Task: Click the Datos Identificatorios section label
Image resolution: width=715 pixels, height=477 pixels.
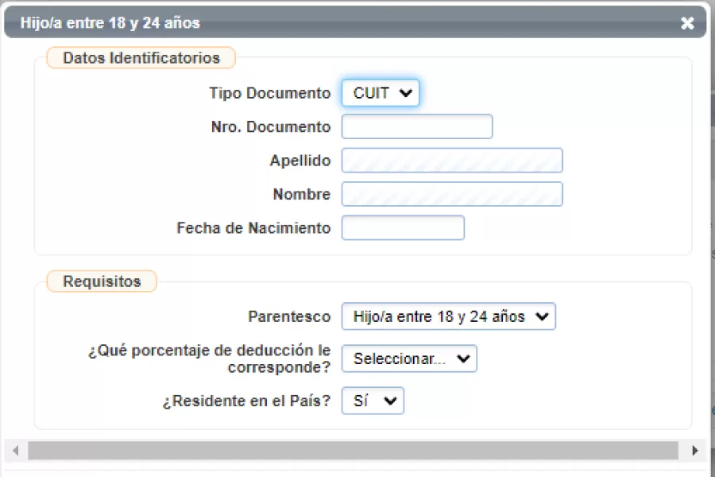Action: pyautogui.click(x=140, y=57)
